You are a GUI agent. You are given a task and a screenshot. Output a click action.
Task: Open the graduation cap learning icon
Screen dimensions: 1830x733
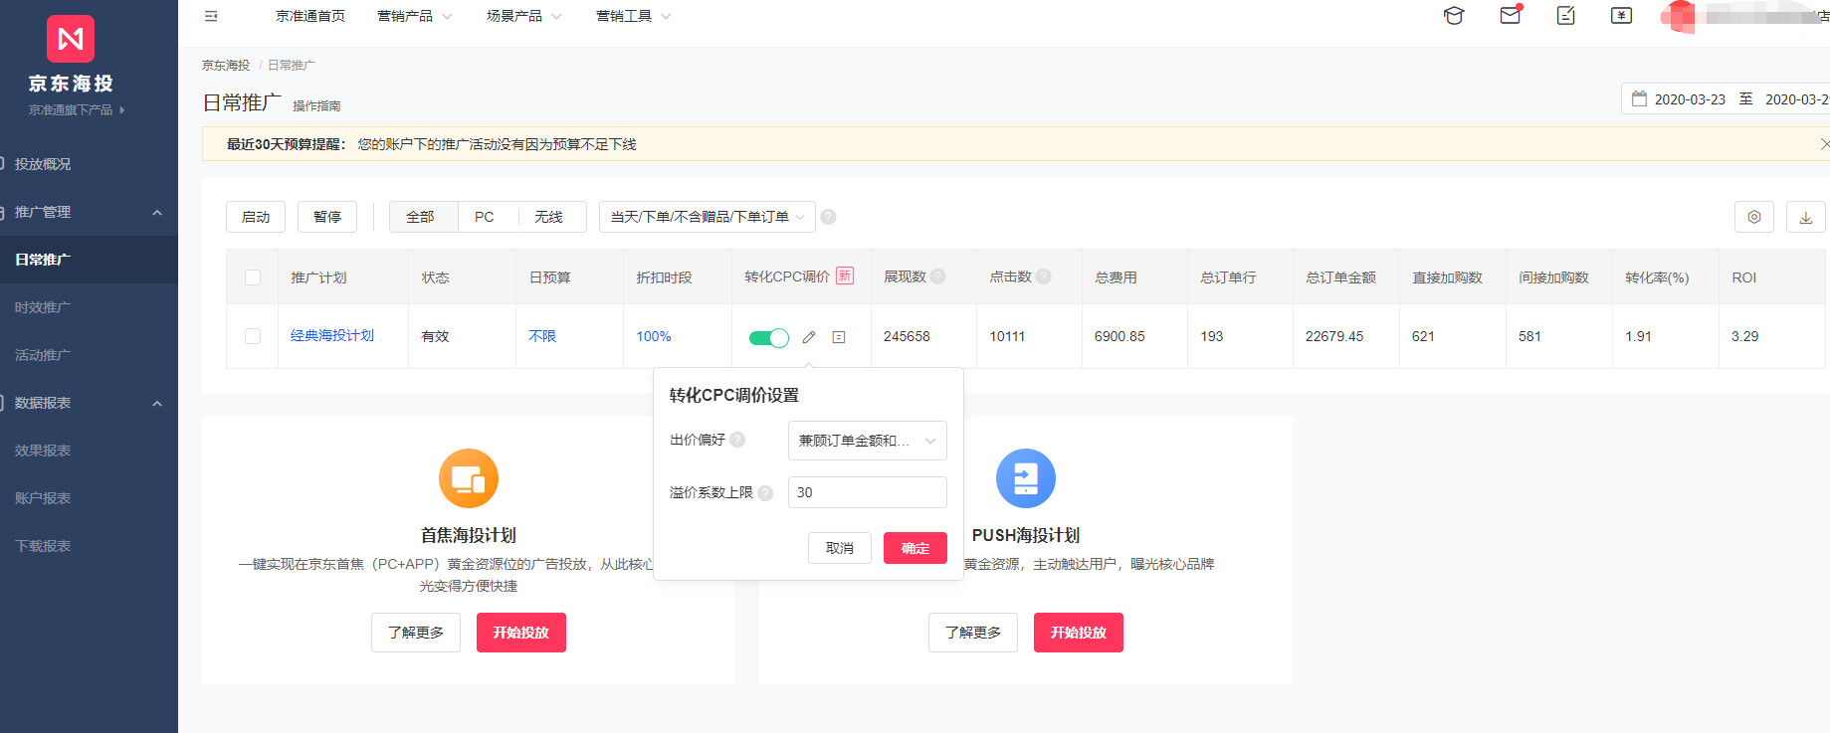pos(1454,16)
